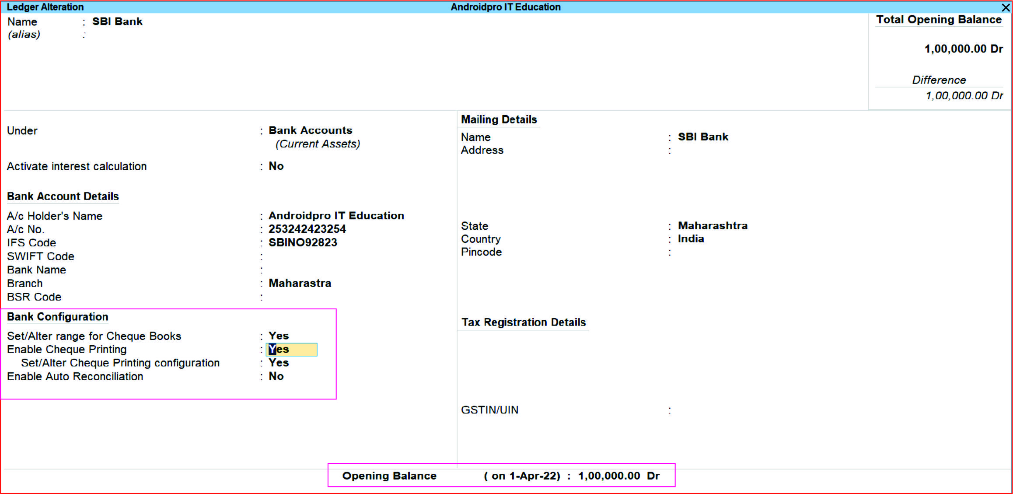
Task: Edit the A/c Holder's Name value
Action: [336, 216]
